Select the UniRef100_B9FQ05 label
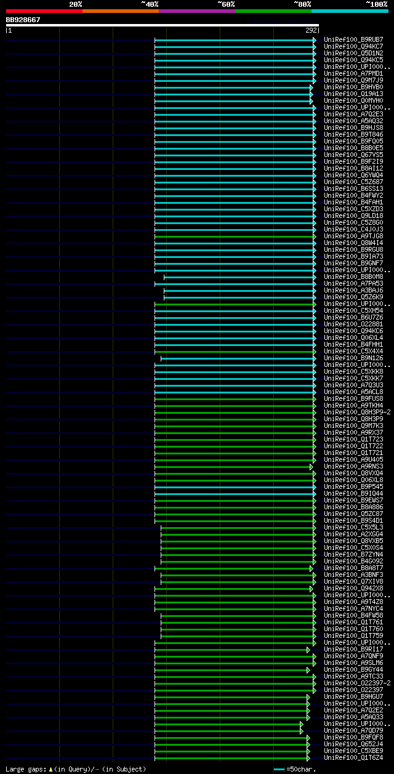 (x=353, y=141)
